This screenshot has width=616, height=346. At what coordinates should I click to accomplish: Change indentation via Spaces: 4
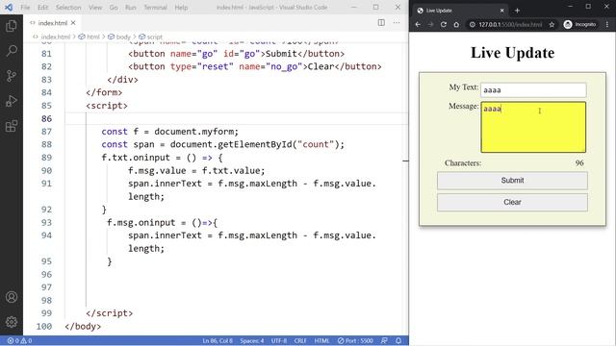click(x=252, y=341)
